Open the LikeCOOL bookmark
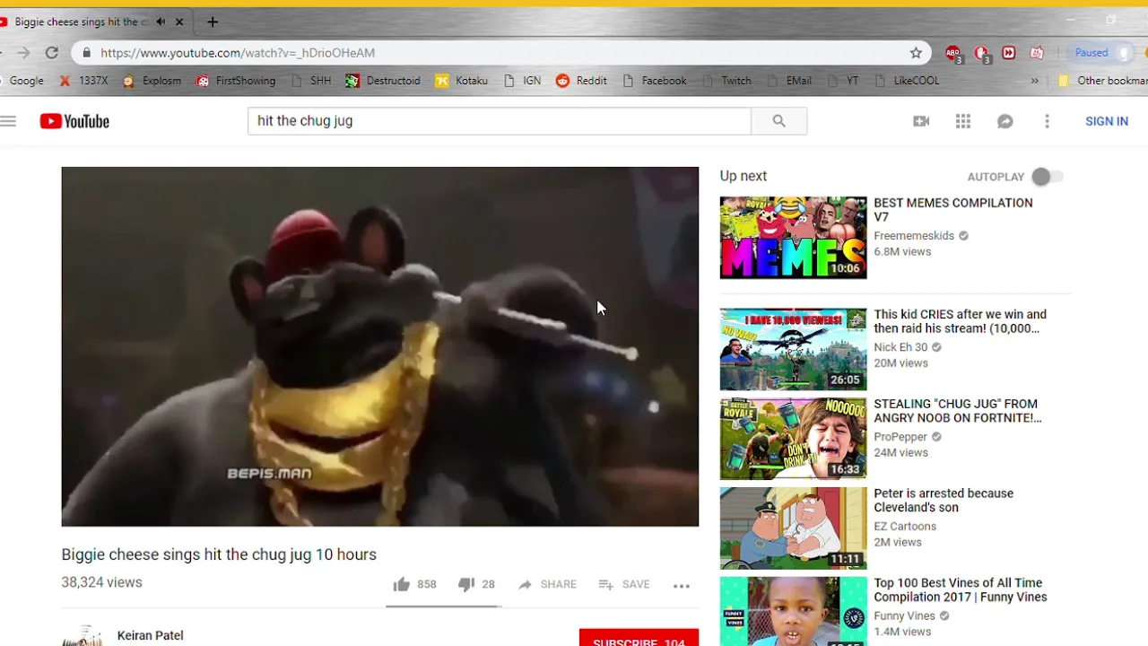 coord(907,81)
